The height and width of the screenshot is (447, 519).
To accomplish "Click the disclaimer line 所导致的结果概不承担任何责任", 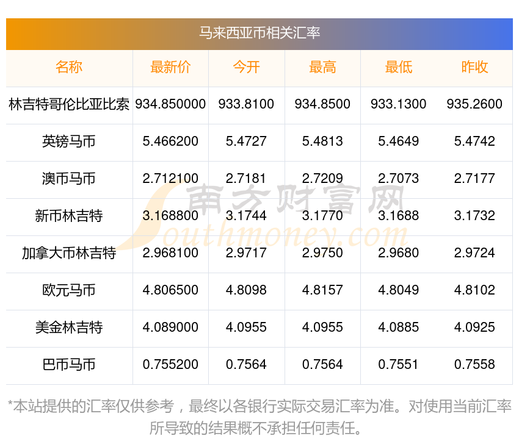I will 255,429.
